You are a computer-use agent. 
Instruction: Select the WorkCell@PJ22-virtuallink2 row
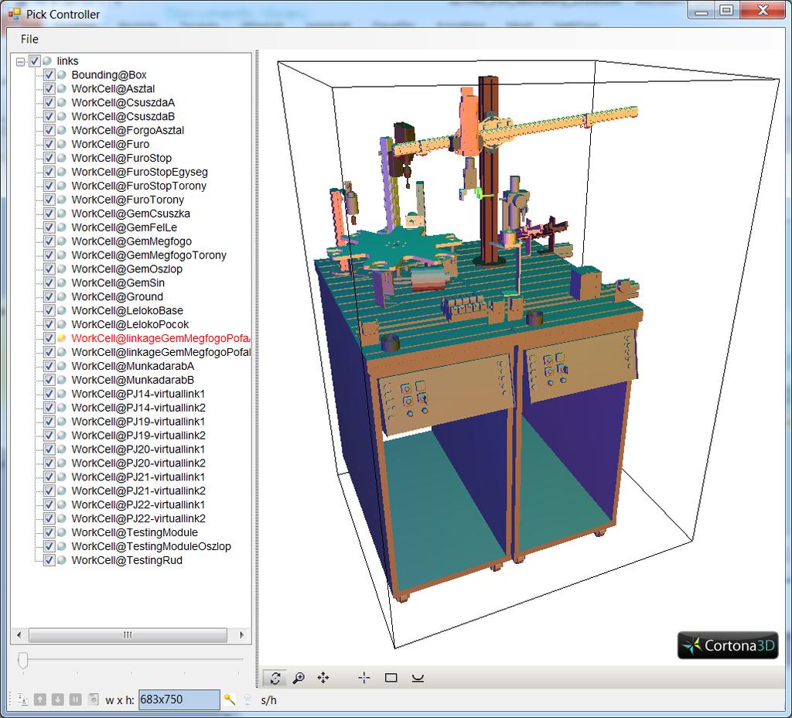(x=138, y=518)
